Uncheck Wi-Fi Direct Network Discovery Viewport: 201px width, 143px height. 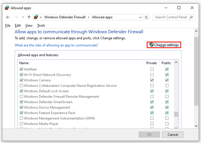(x=21, y=75)
